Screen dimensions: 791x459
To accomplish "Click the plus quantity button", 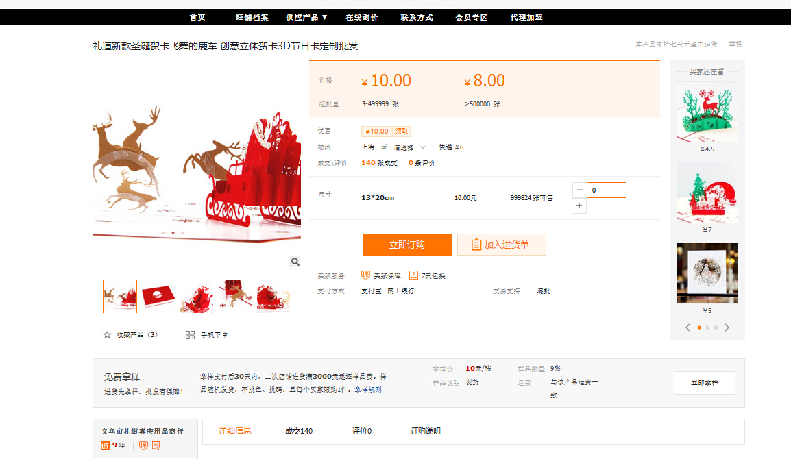I will (x=579, y=206).
